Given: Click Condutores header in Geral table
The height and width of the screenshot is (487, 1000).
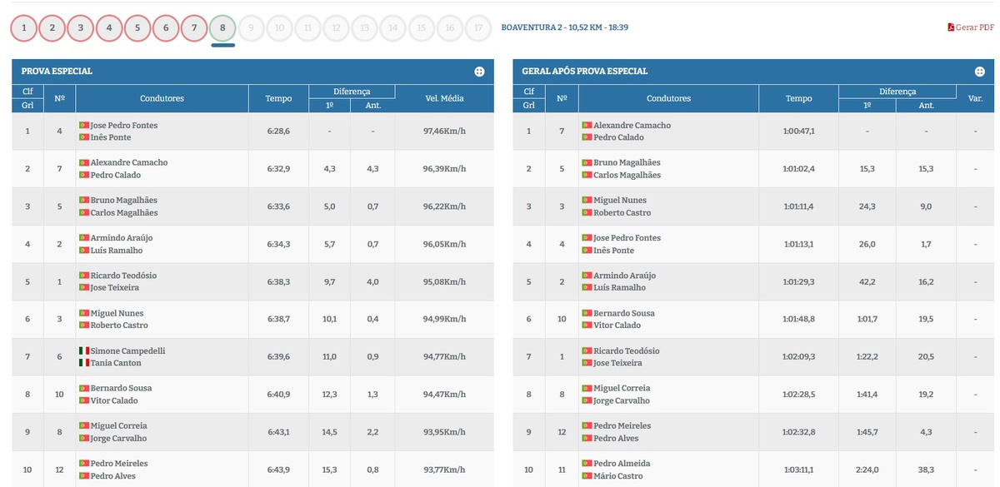Looking at the screenshot, I should 668,98.
